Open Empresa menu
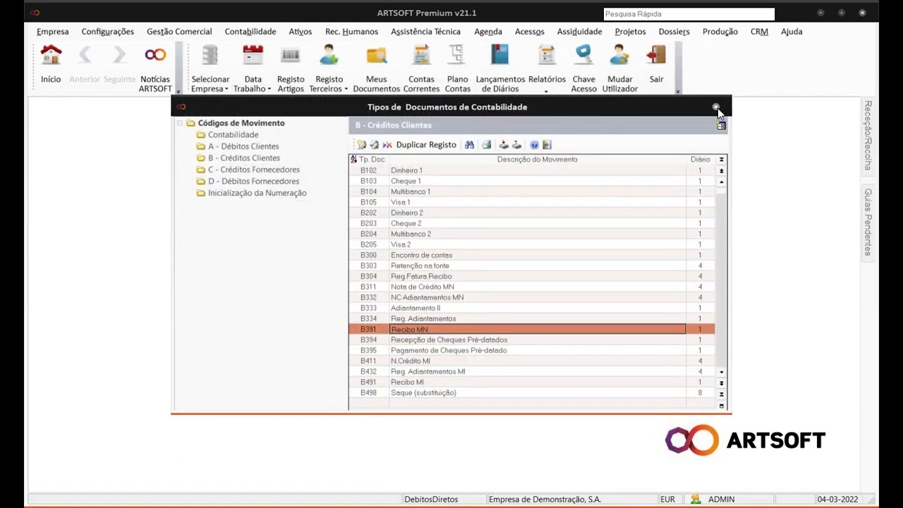The image size is (903, 508). (53, 32)
